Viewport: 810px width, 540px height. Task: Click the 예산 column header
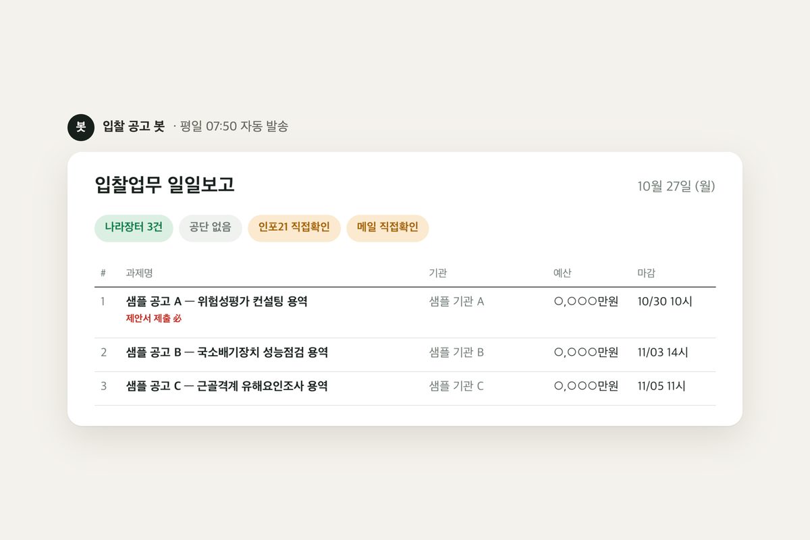[562, 273]
